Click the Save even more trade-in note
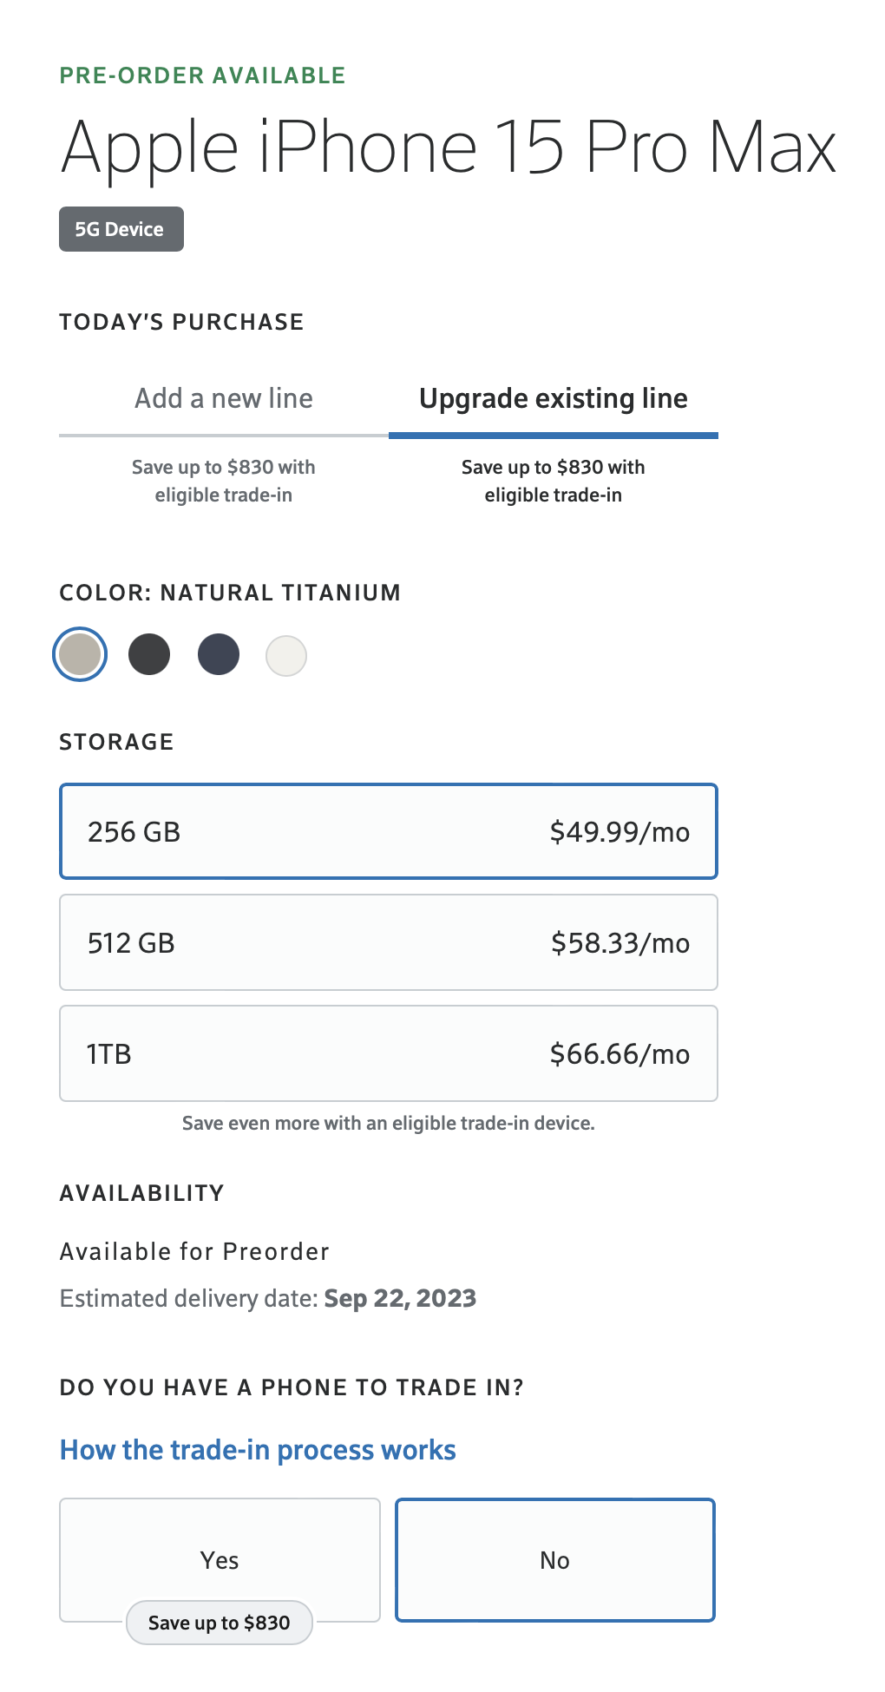This screenshot has width=885, height=1692. pos(388,1124)
